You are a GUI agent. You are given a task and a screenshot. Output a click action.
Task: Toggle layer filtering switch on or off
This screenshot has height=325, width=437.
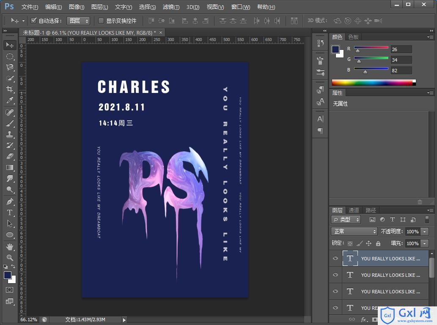point(427,219)
